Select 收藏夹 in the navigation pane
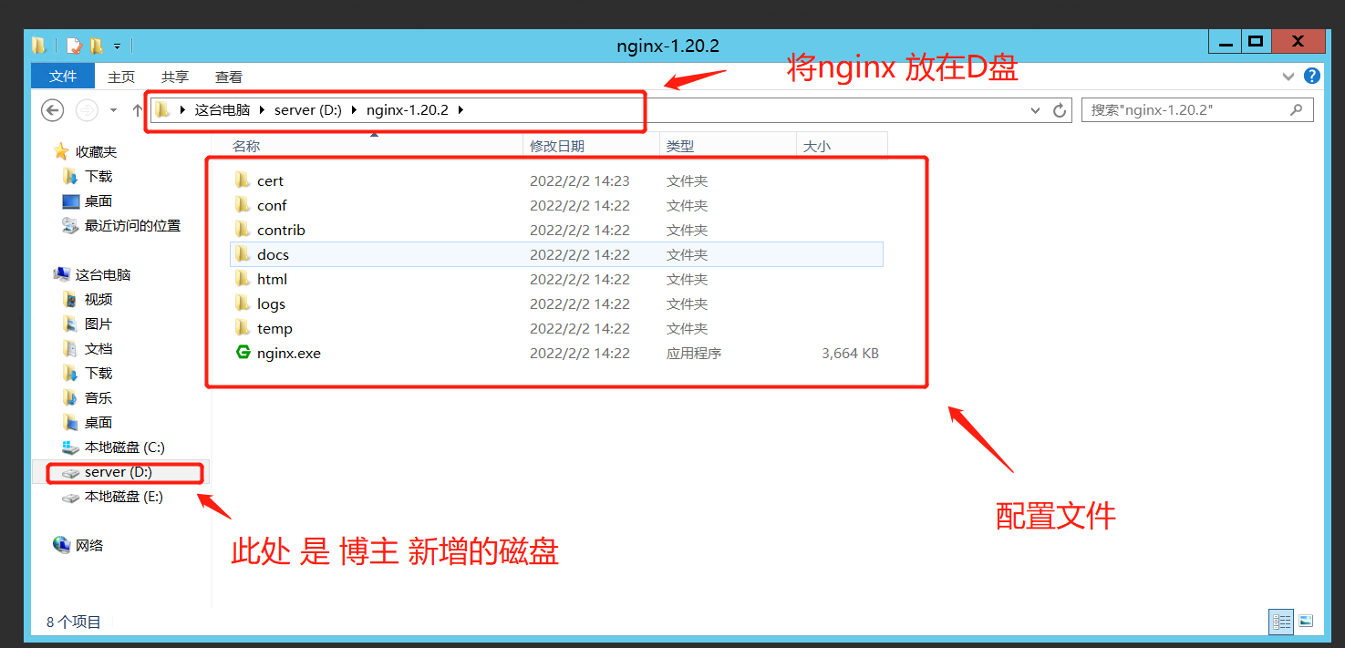Screen dimensions: 1345x648 click(x=96, y=151)
